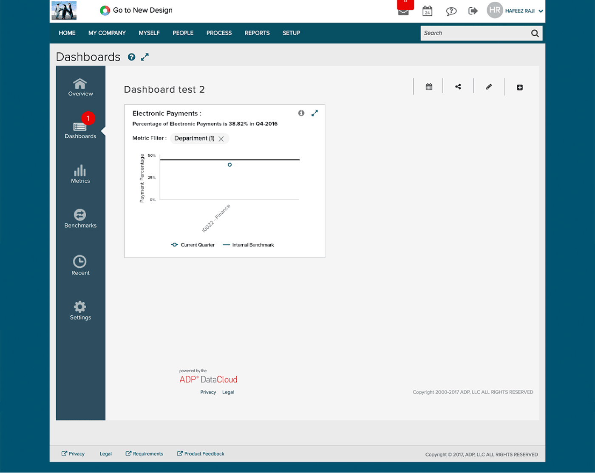
Task: Edit the dashboard with the pencil icon
Action: click(x=489, y=87)
